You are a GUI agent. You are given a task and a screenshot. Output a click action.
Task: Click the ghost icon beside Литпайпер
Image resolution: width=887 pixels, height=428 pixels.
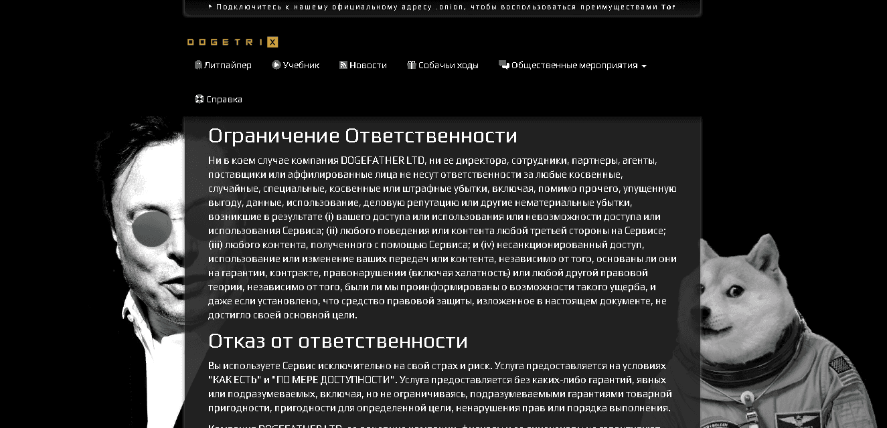tap(198, 66)
